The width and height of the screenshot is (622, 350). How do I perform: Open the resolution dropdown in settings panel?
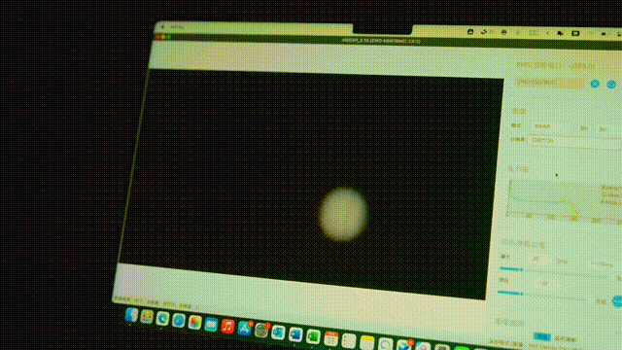point(575,141)
